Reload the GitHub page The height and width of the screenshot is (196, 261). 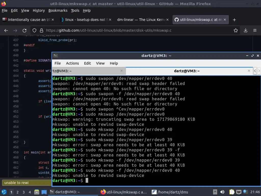pyautogui.click(x=24, y=31)
